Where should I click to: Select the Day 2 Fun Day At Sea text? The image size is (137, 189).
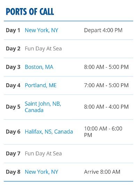[x=43, y=49]
